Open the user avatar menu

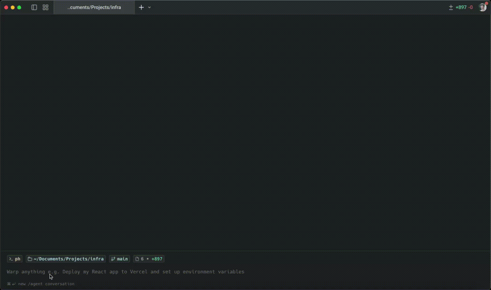coord(482,7)
